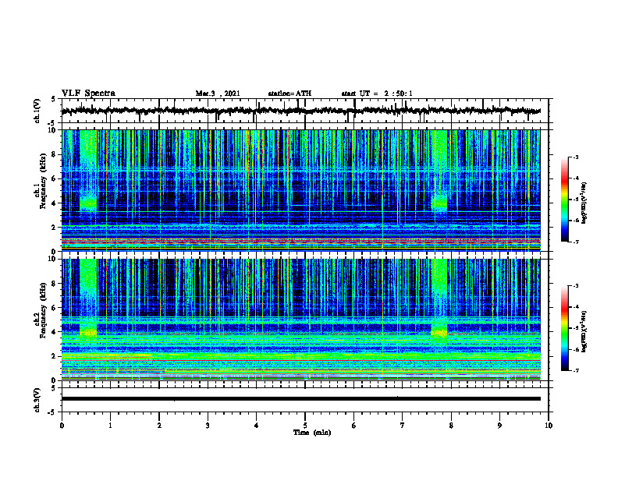The width and height of the screenshot is (618, 477).
Task: Click the "5" tick on ch.3(V) axis
Action: click(53, 388)
